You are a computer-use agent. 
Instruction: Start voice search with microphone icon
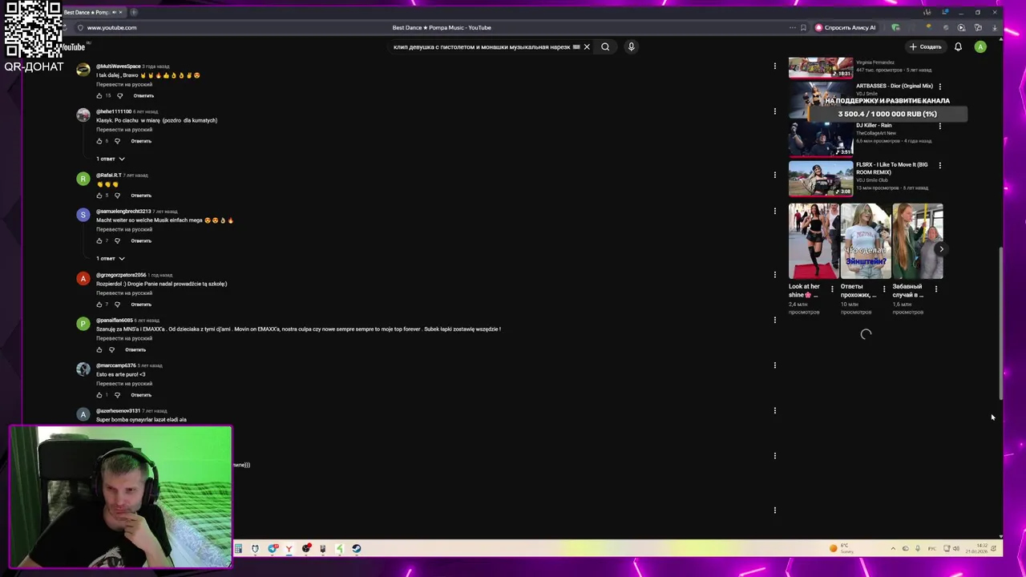(631, 46)
